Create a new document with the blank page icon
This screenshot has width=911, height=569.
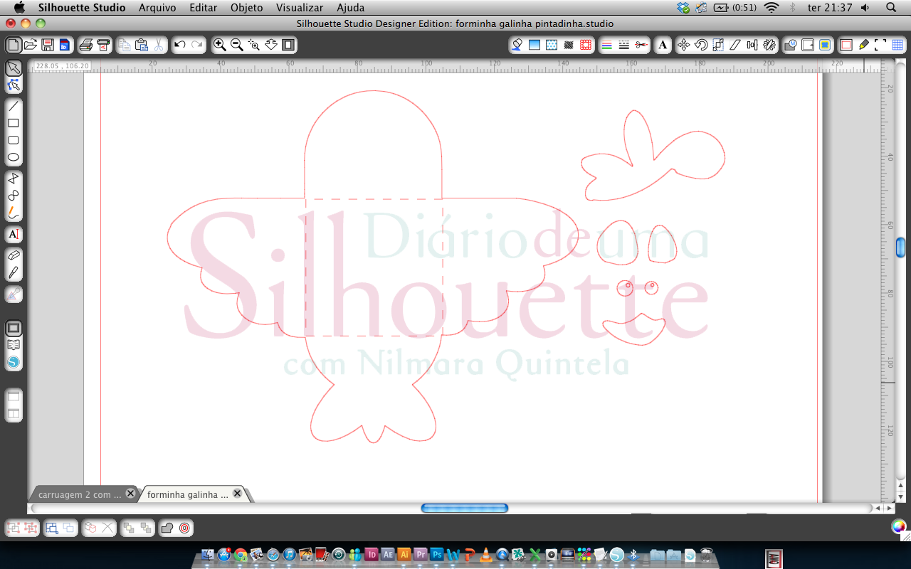(14, 45)
